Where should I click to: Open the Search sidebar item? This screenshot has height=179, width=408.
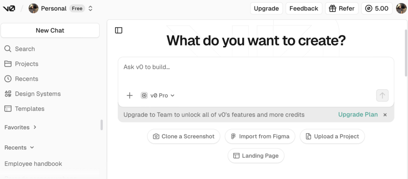tap(25, 49)
